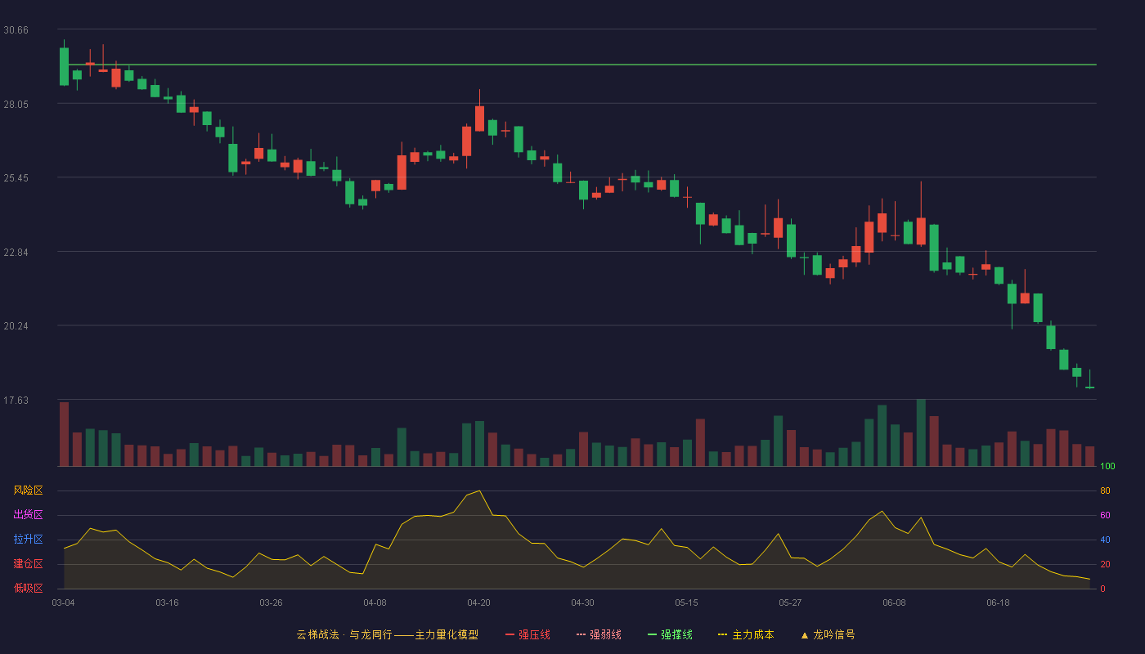Click the 04-08 date label
Screen dimensions: 1145x654
(x=375, y=602)
